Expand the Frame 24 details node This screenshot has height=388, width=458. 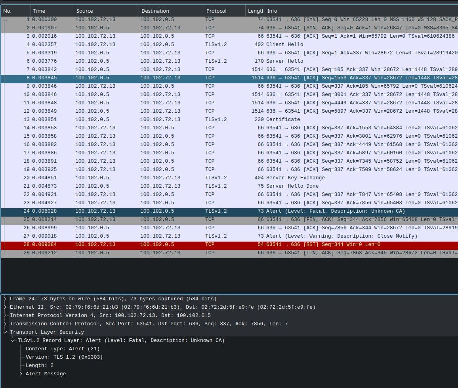[5, 299]
